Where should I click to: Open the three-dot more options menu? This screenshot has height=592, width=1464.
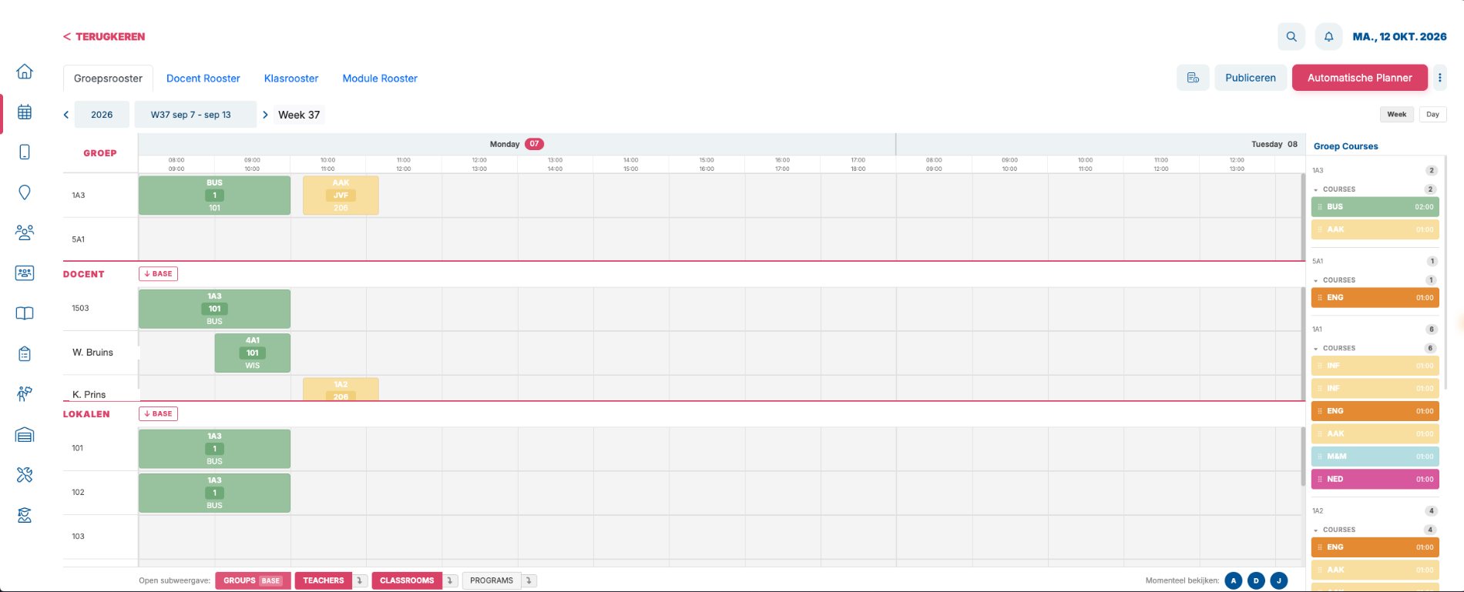tap(1439, 78)
